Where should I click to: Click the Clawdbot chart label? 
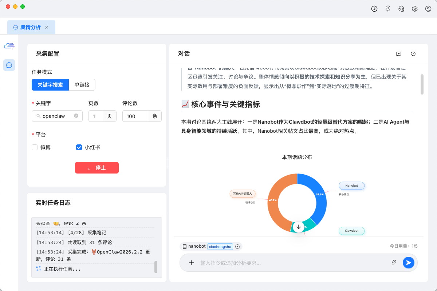pos(351,231)
